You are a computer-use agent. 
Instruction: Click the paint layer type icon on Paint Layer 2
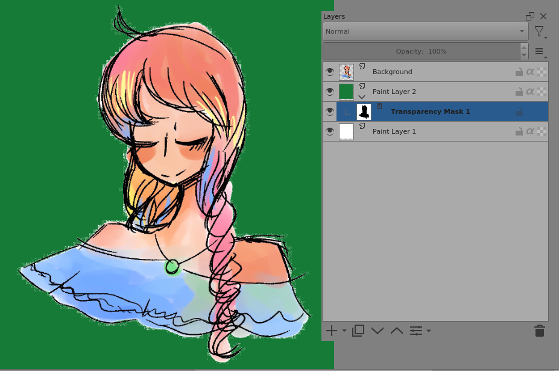[x=362, y=86]
